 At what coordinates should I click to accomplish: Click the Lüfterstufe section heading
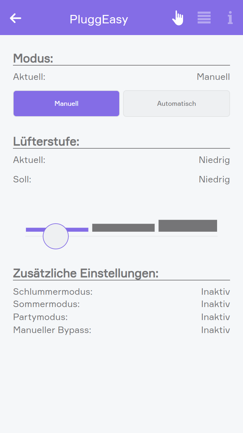pyautogui.click(x=46, y=142)
